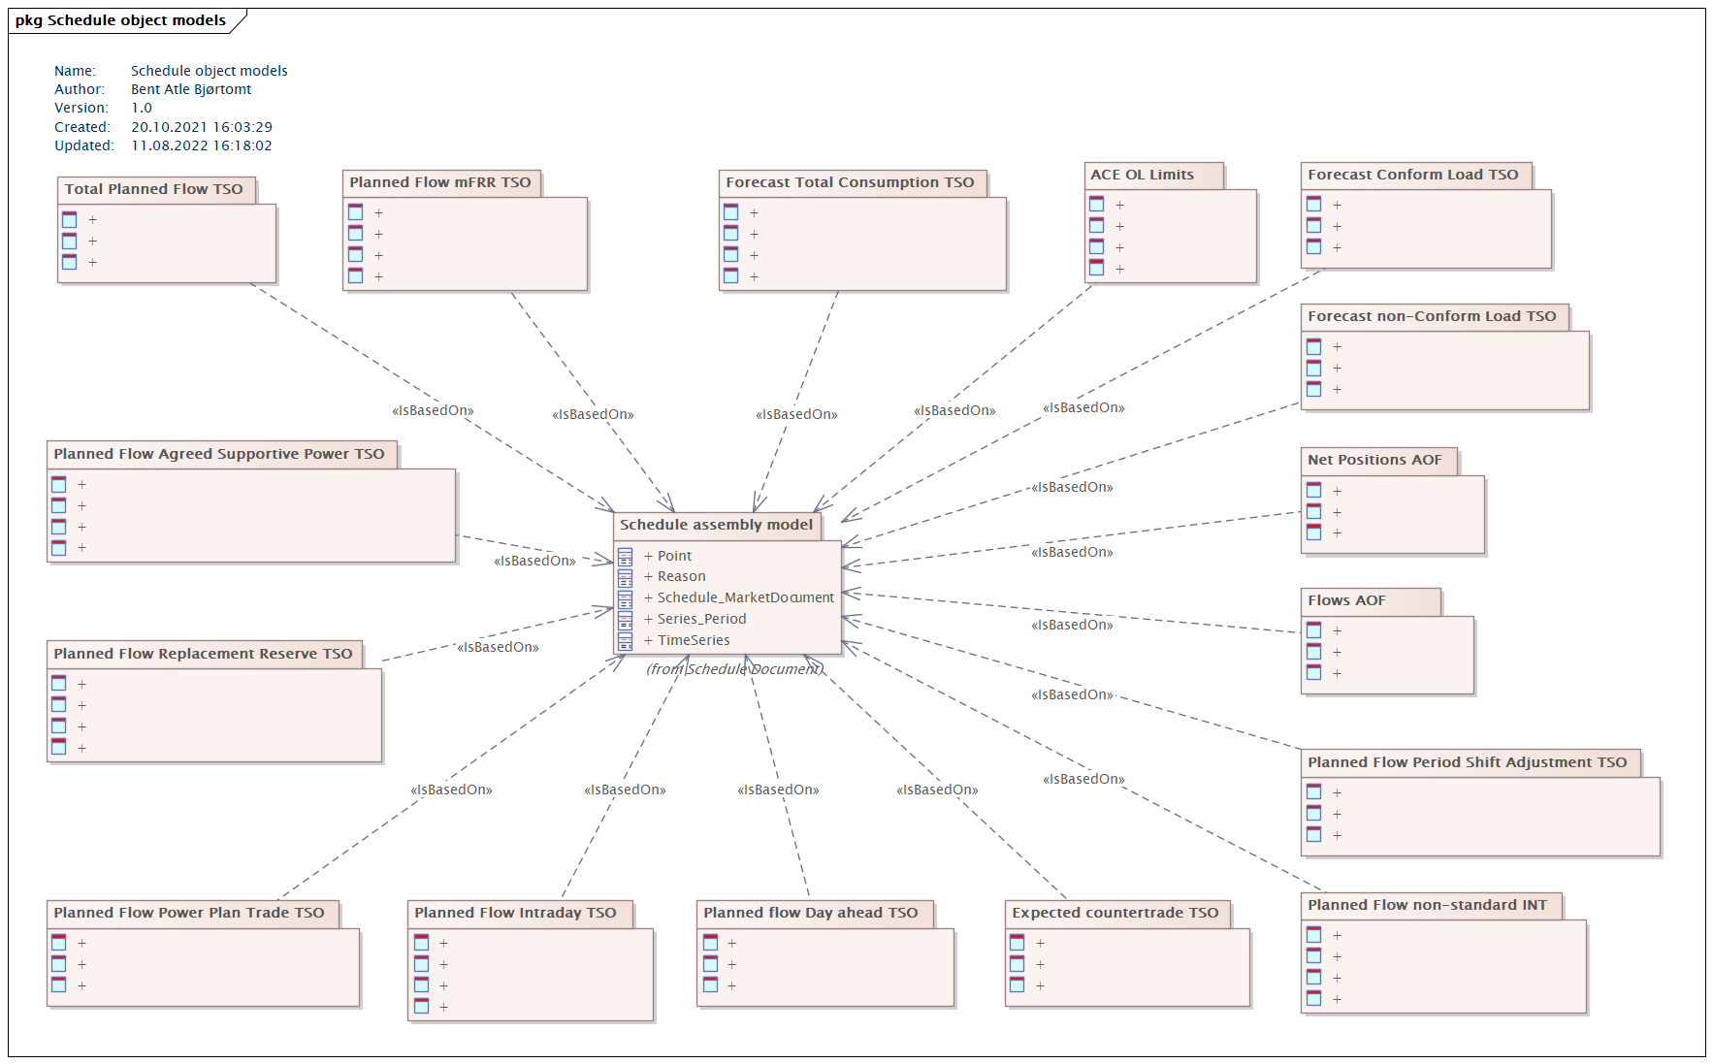Select Planned Flow Period Shift Adjustment TSO title
This screenshot has width=1713, height=1064.
1468,762
